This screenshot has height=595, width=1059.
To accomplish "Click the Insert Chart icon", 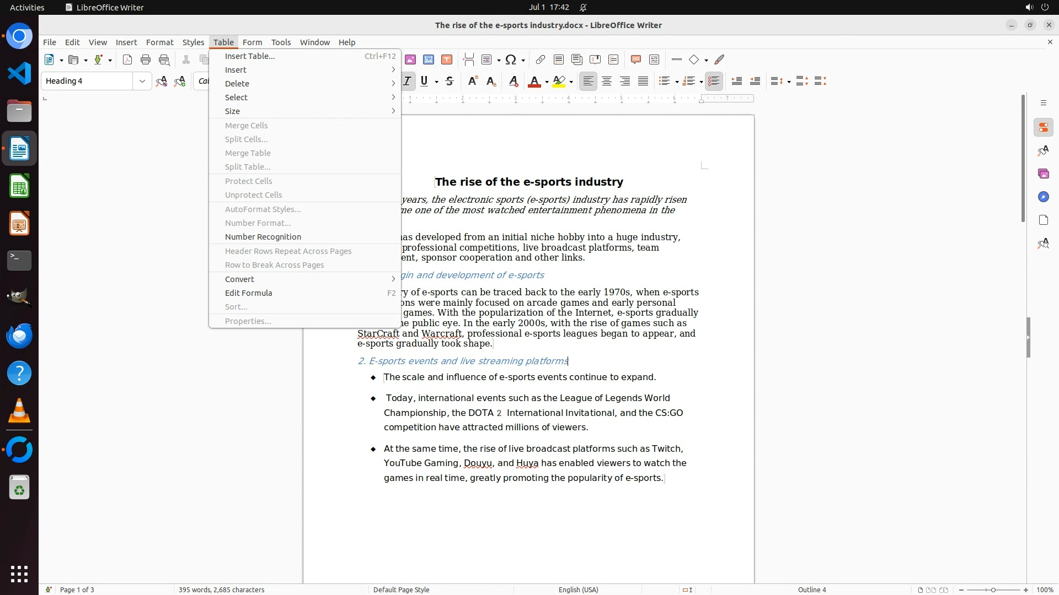I will (429, 59).
